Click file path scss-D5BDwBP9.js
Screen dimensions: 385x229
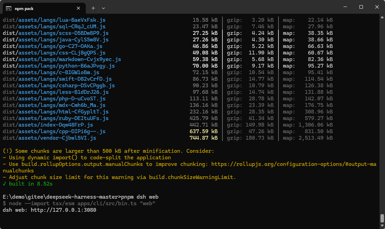[x=55, y=33]
